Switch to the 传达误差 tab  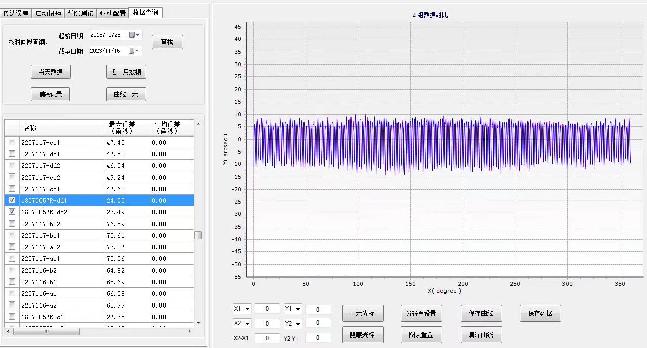pos(16,13)
